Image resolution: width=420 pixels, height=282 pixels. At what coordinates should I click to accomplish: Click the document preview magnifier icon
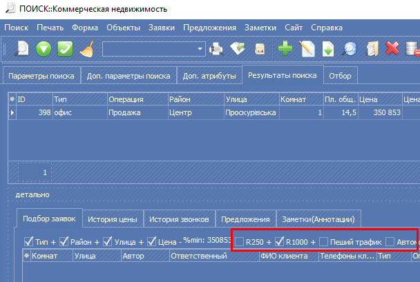click(x=350, y=49)
